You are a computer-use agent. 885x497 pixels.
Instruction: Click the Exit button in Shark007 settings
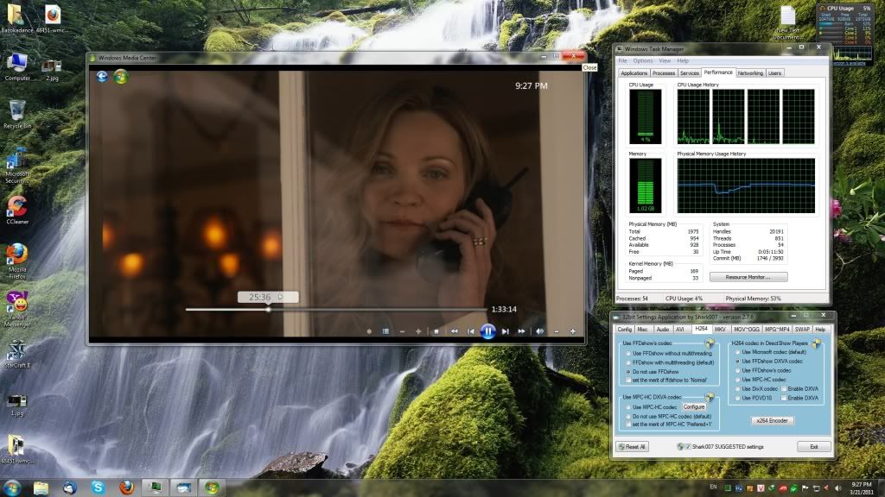[x=814, y=446]
